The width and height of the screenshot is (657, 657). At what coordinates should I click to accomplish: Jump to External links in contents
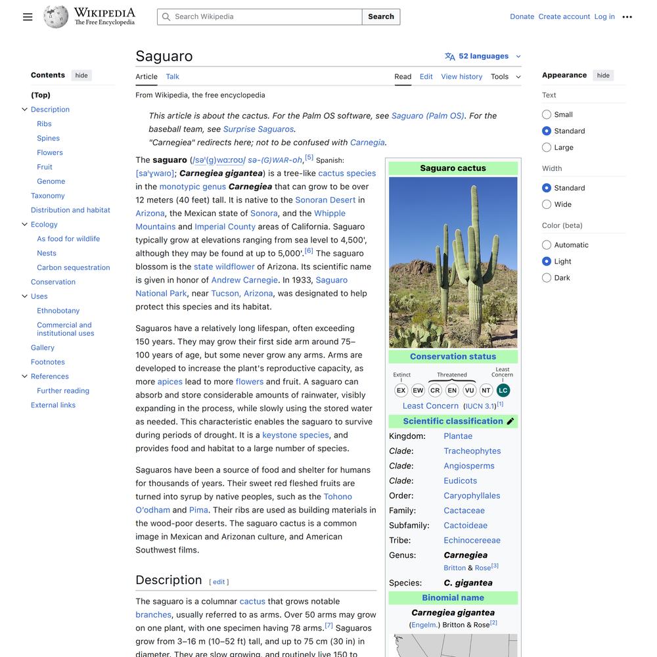coord(53,405)
